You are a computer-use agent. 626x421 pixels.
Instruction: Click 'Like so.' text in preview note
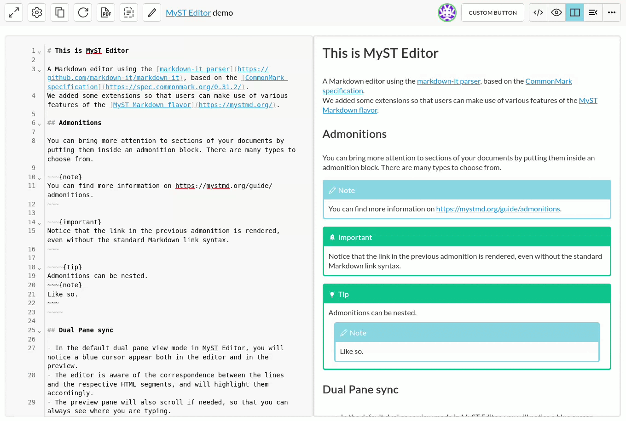tap(352, 351)
